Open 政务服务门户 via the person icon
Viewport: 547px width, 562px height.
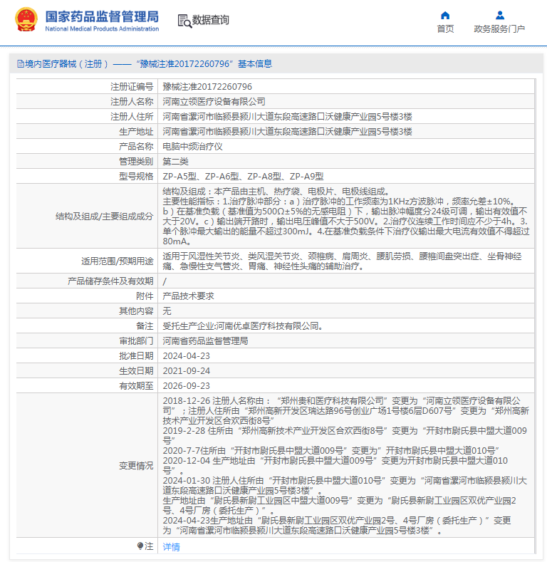click(x=500, y=15)
